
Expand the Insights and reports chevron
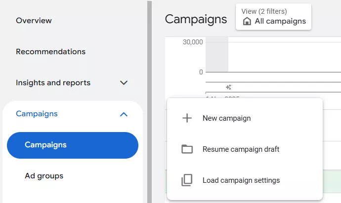pyautogui.click(x=124, y=83)
